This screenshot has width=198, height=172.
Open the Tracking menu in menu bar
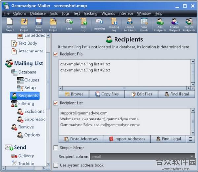tap(90, 13)
